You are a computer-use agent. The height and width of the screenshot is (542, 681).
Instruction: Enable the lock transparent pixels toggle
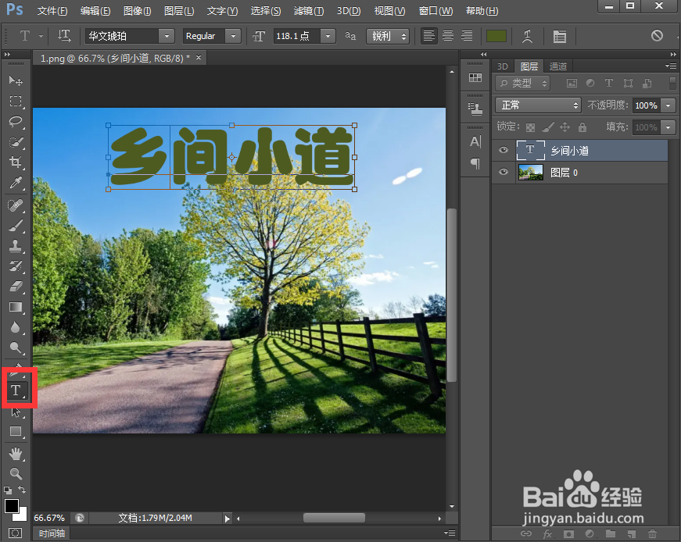(x=530, y=127)
